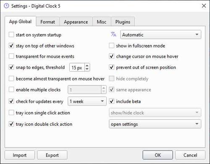
Task: Go to the Plugins tab
Action: click(x=123, y=22)
